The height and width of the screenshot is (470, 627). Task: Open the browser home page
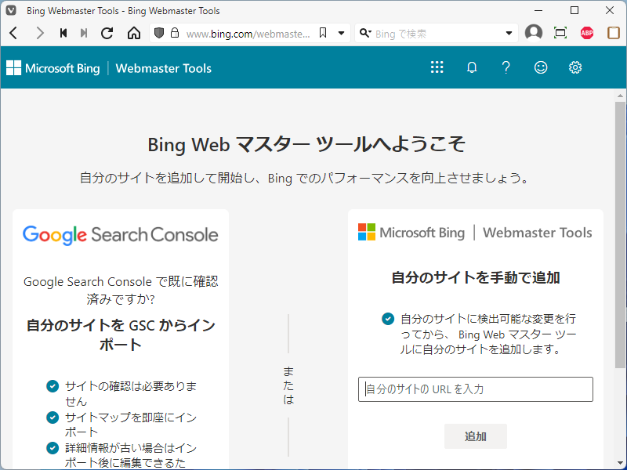(134, 33)
